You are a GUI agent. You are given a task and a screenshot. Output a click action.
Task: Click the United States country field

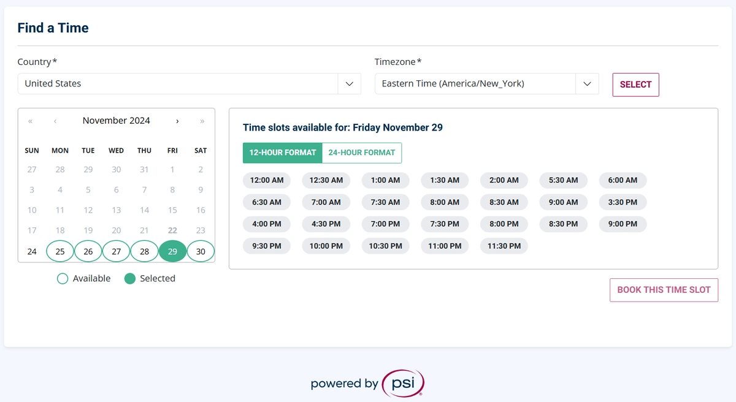click(x=178, y=84)
